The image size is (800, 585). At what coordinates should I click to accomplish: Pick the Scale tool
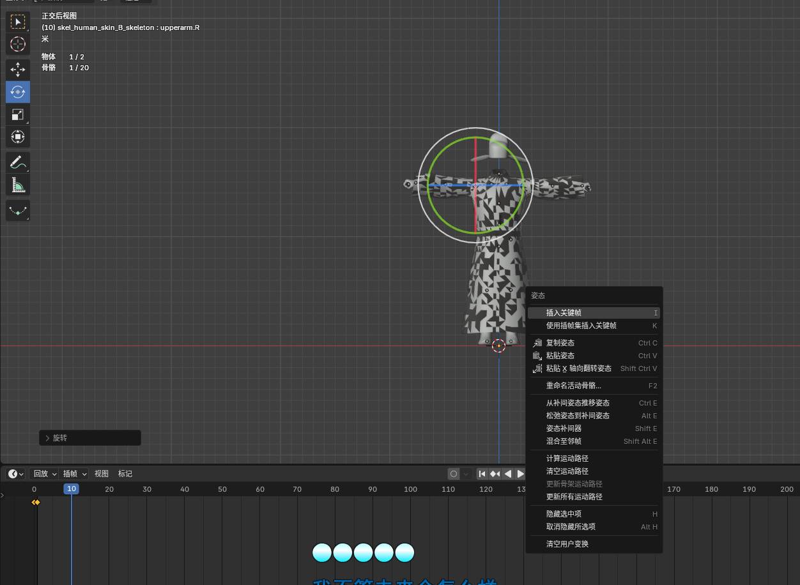(18, 114)
